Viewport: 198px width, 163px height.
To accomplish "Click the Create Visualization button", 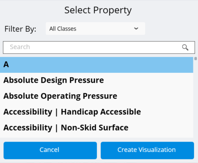I will [x=147, y=150].
